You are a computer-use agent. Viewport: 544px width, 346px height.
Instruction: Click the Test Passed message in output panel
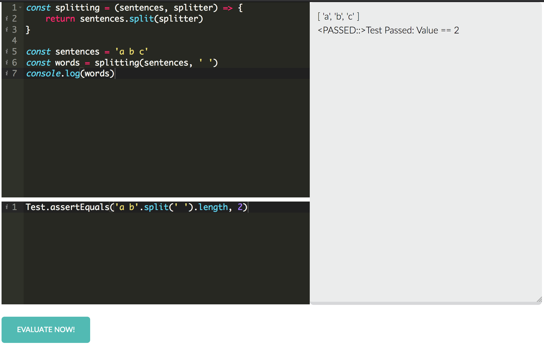tap(388, 30)
